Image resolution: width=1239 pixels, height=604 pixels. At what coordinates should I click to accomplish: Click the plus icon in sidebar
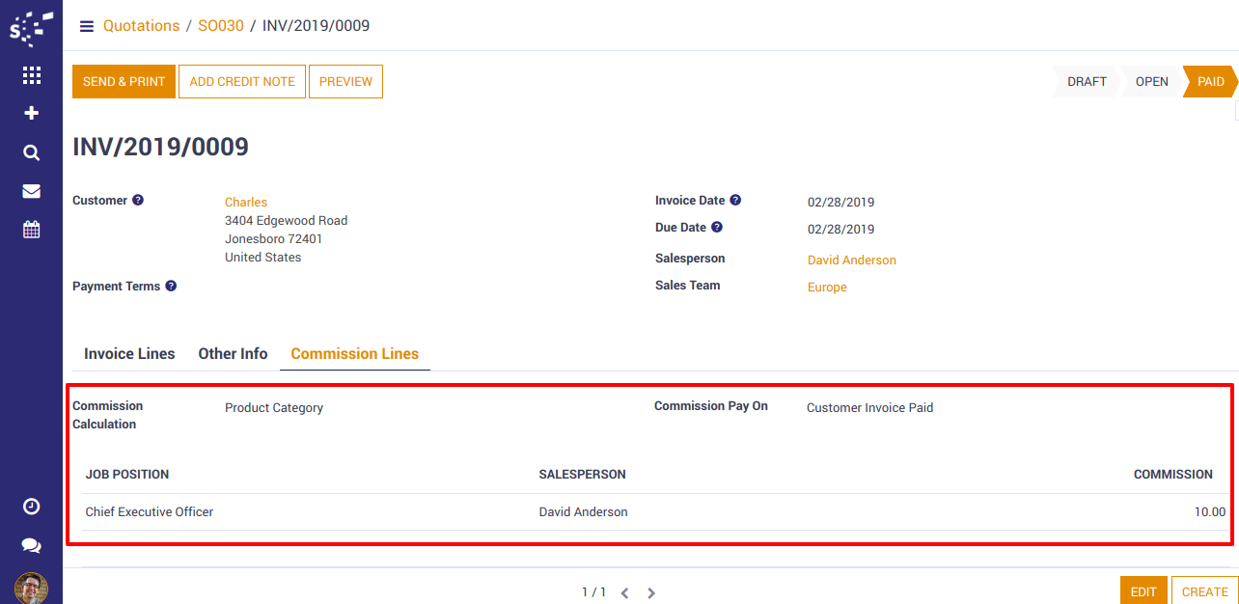coord(31,114)
